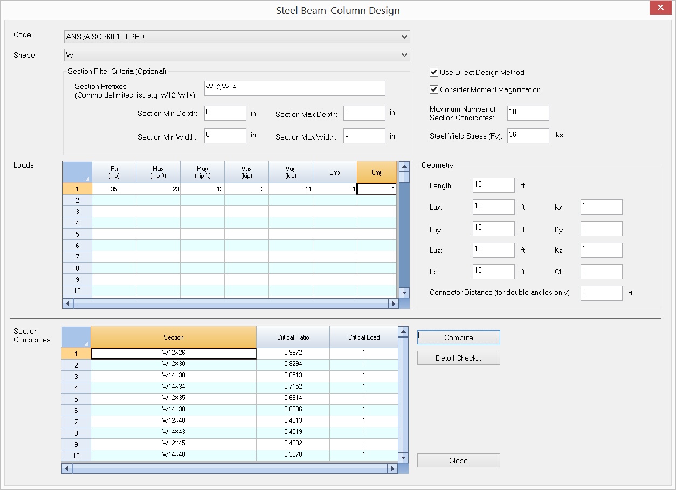
Task: Select the W14X38 section candidate
Action: (174, 410)
